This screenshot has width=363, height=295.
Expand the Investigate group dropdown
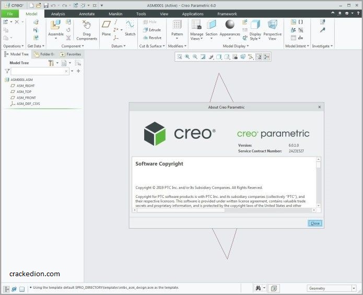point(322,46)
